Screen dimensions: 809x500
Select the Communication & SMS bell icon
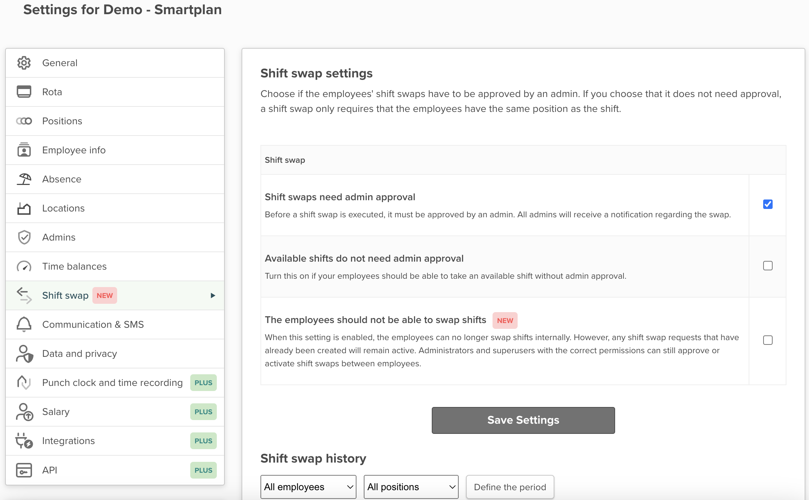click(x=24, y=324)
